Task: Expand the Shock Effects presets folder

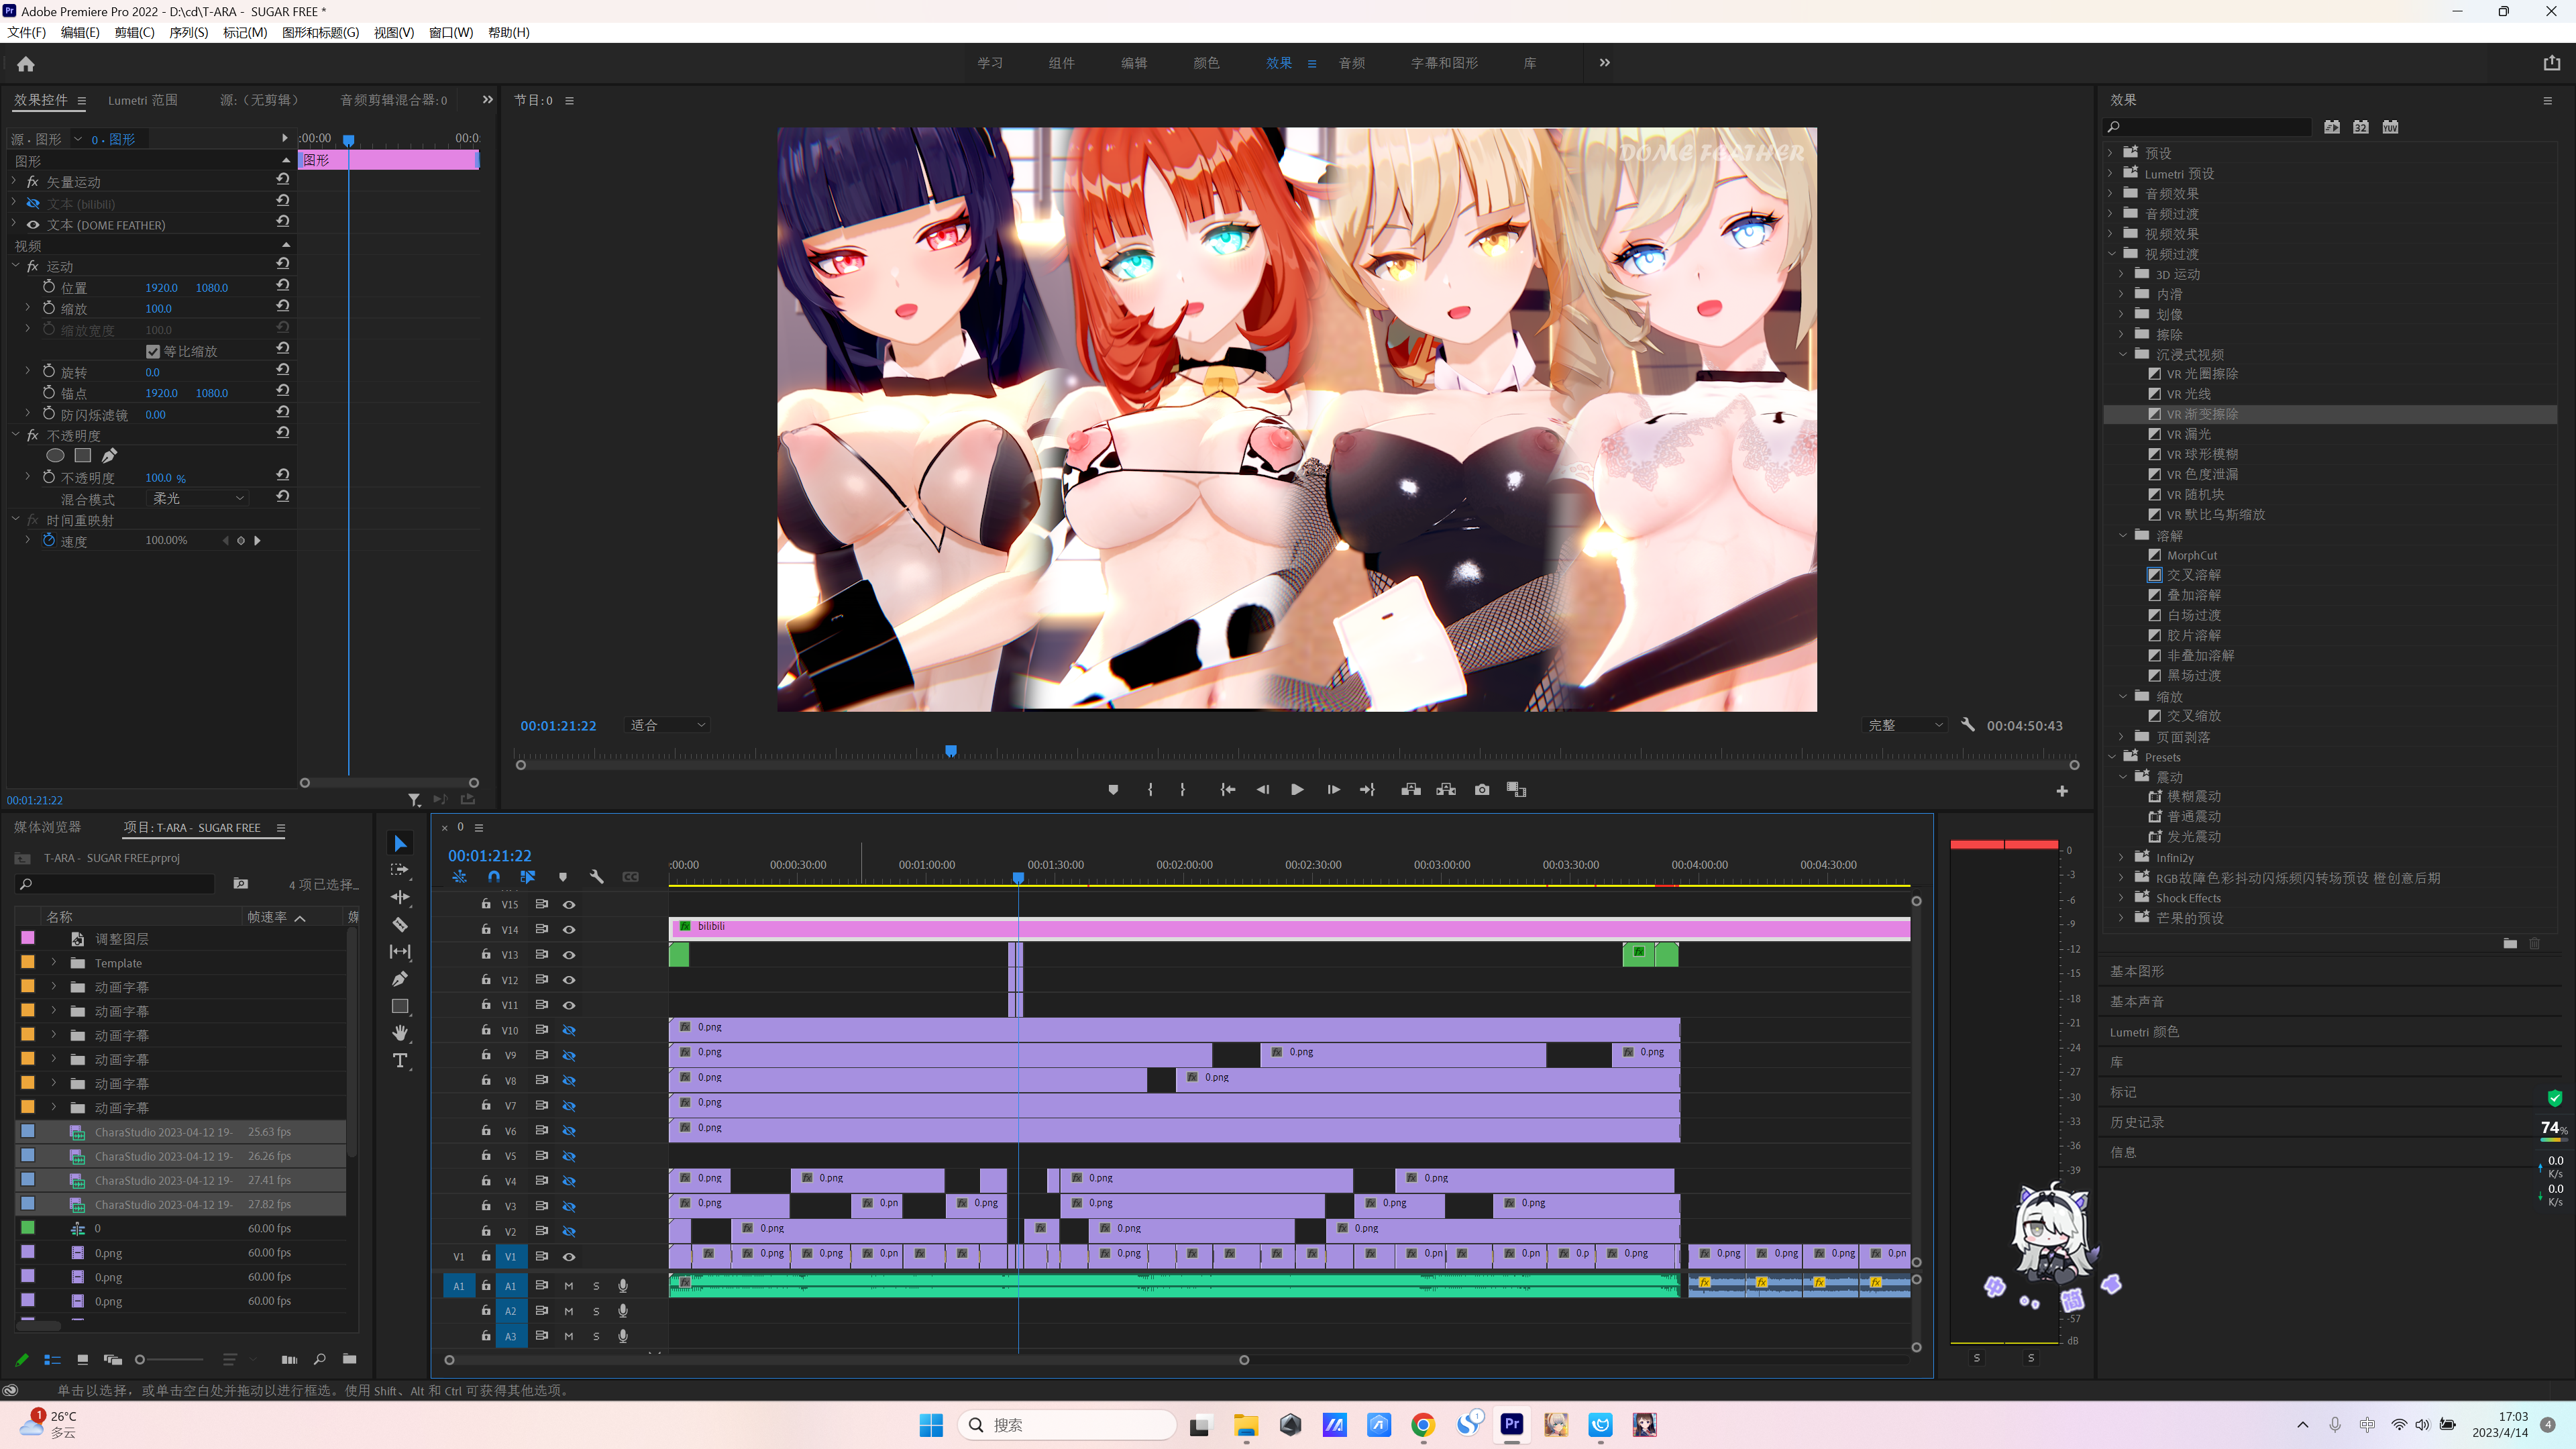Action: tap(2122, 897)
